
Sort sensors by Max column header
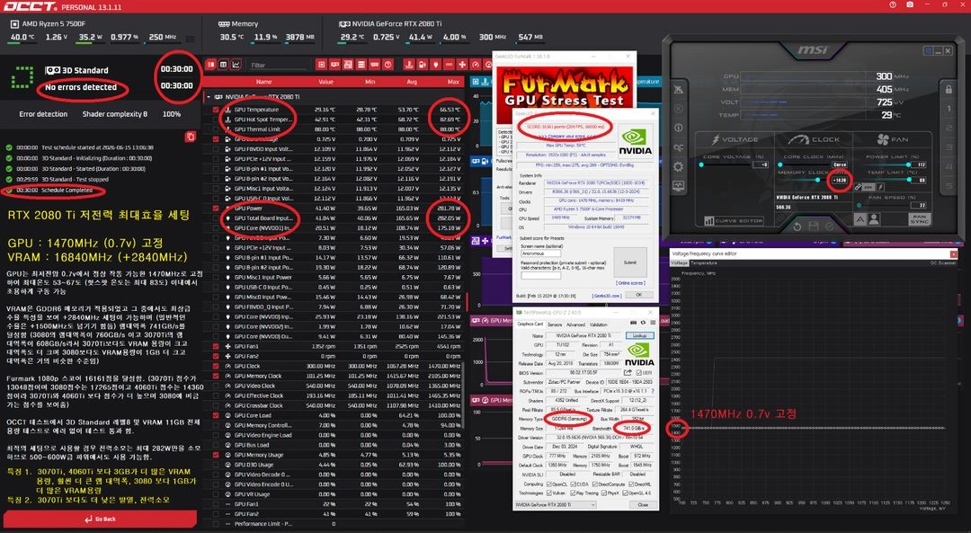[x=453, y=82]
